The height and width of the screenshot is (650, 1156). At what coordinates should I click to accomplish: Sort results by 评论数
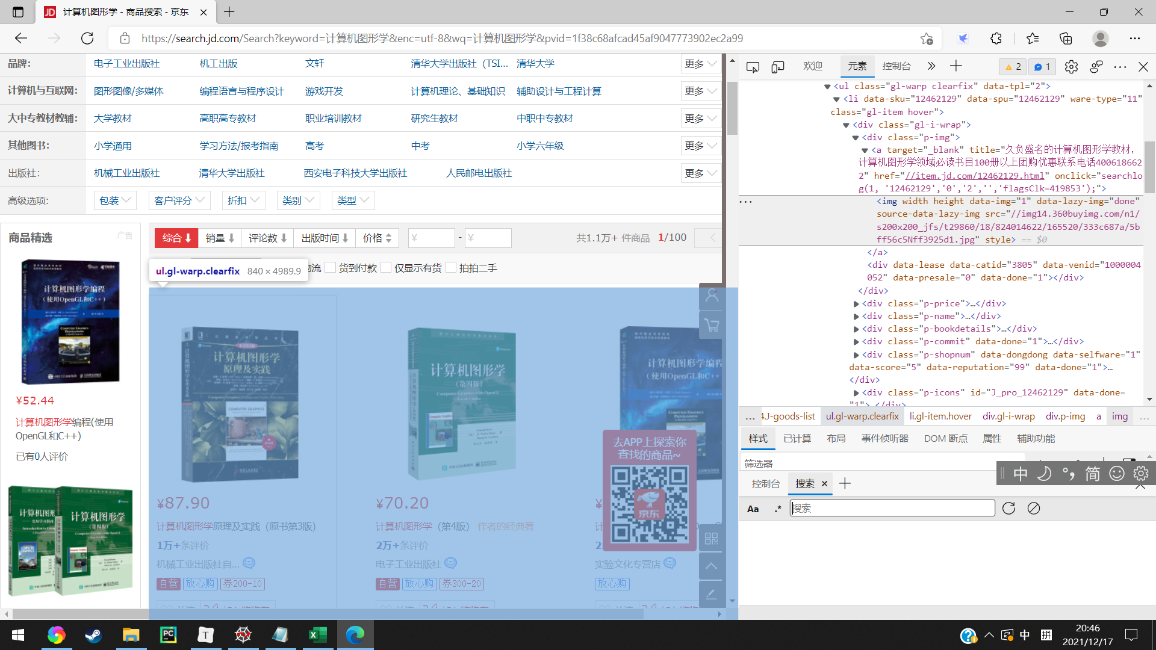coord(267,238)
